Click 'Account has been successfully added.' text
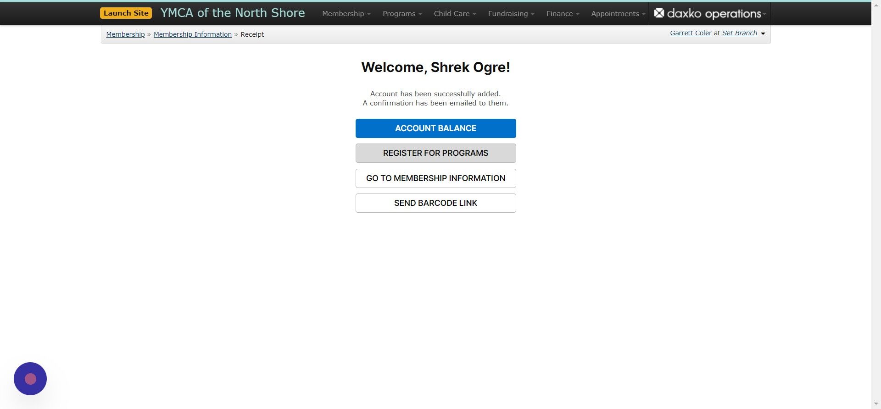The image size is (881, 409). [x=435, y=94]
